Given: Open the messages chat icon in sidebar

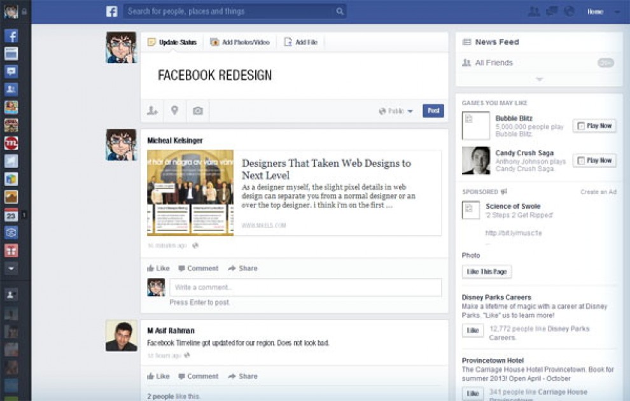Looking at the screenshot, I should point(11,71).
